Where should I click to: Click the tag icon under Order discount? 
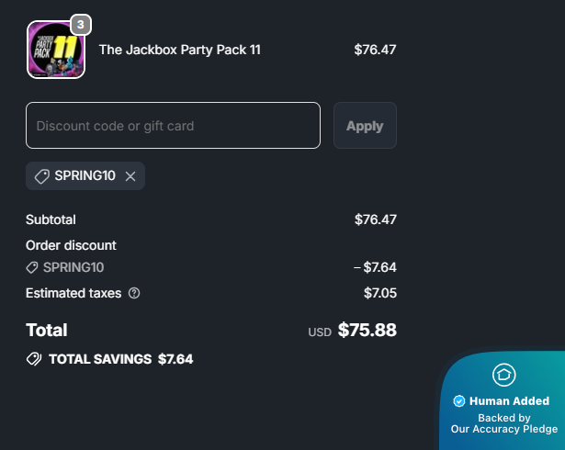pos(32,267)
